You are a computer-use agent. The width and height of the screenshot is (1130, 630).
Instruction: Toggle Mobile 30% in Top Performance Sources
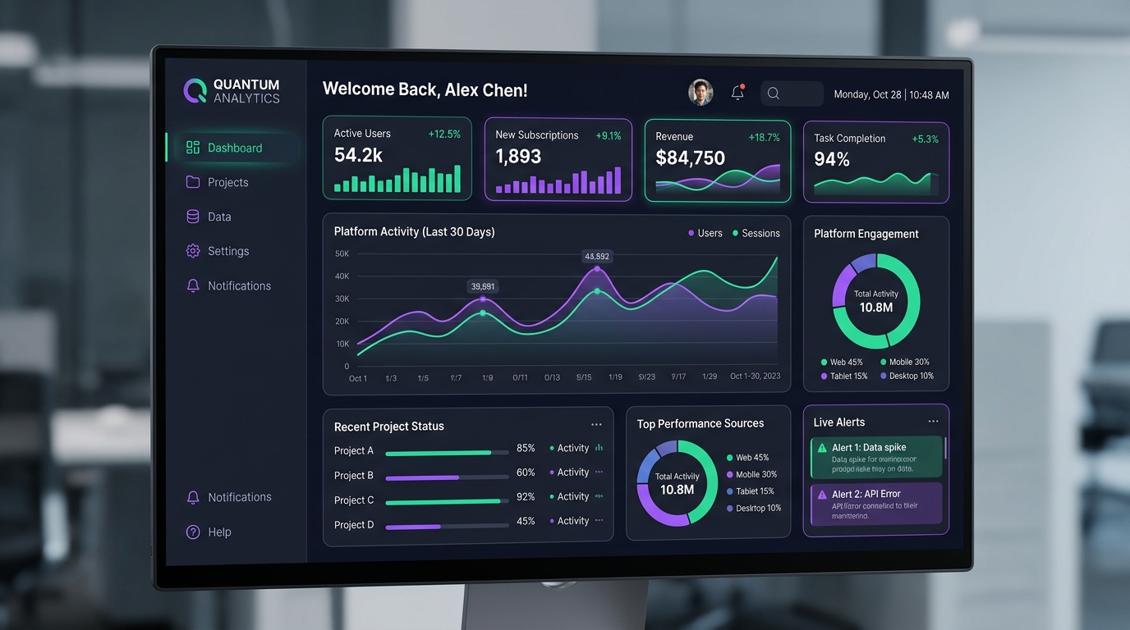[x=751, y=474]
